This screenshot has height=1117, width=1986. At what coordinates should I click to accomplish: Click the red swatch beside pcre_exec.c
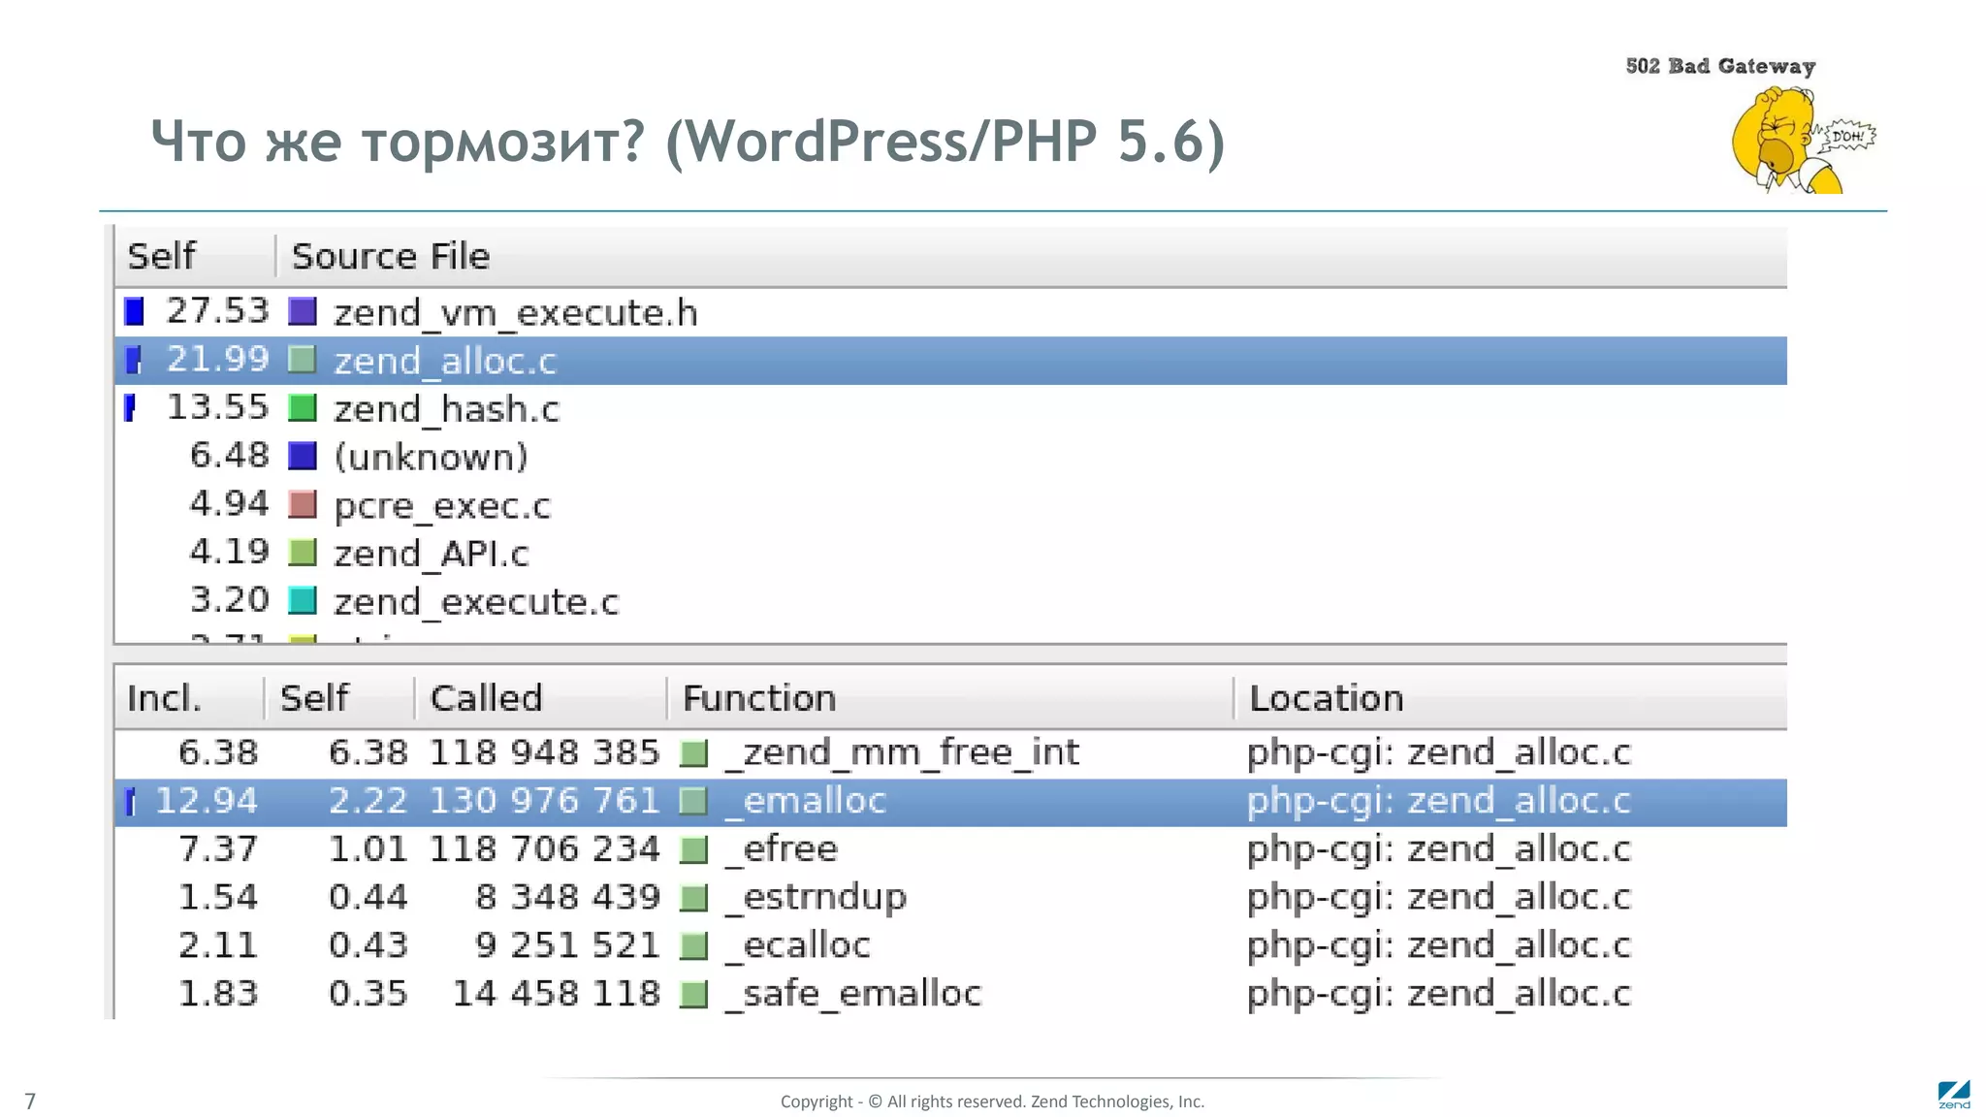[x=303, y=504]
